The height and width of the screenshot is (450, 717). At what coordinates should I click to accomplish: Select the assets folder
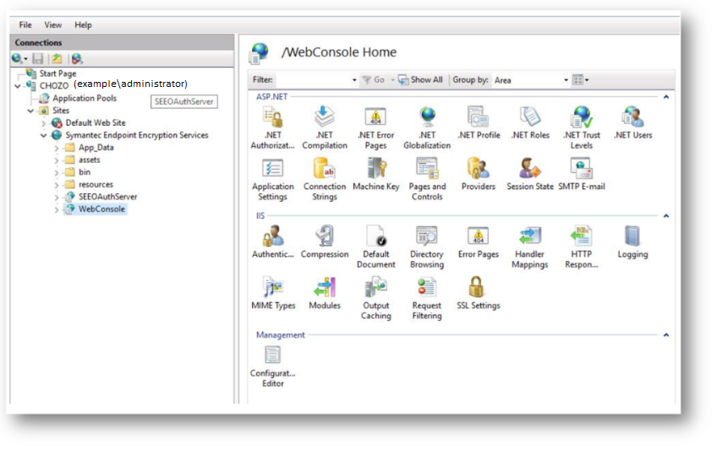point(89,160)
